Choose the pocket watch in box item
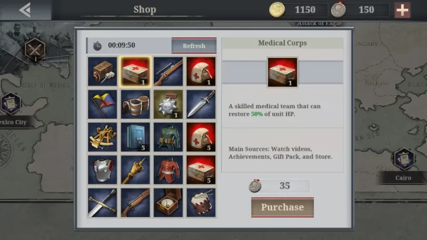427x240 pixels. 168,203
